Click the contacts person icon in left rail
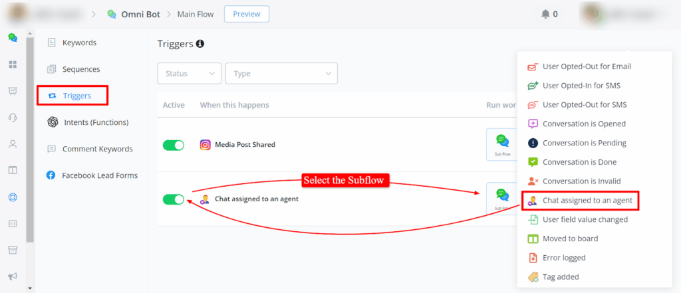Viewport: 681px width, 293px height. click(x=12, y=144)
